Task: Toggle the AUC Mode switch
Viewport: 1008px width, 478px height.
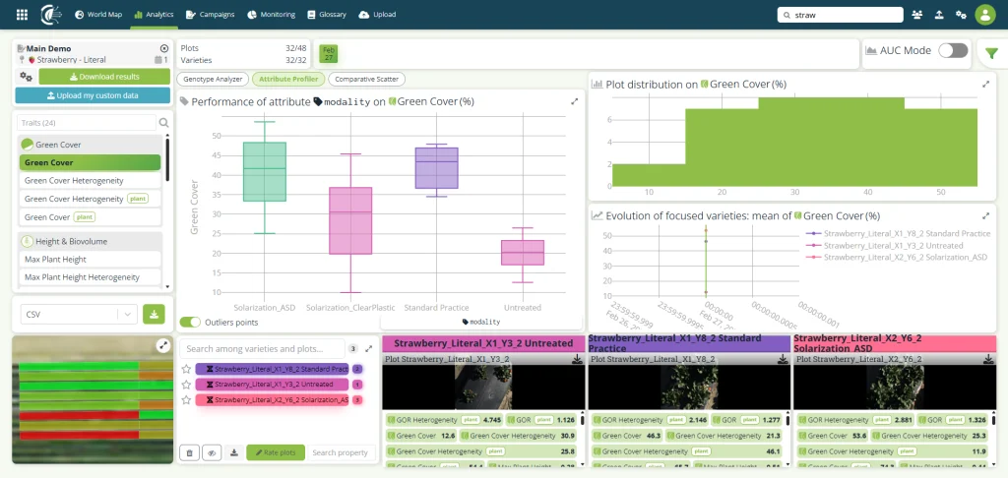Action: (x=953, y=51)
